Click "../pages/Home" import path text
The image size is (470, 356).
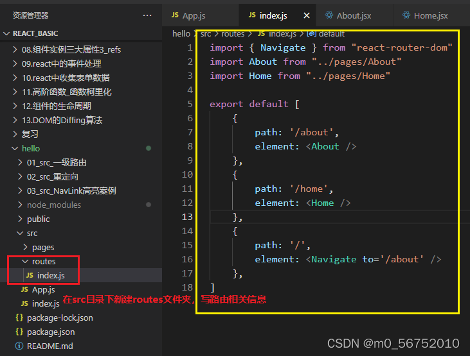tap(348, 76)
